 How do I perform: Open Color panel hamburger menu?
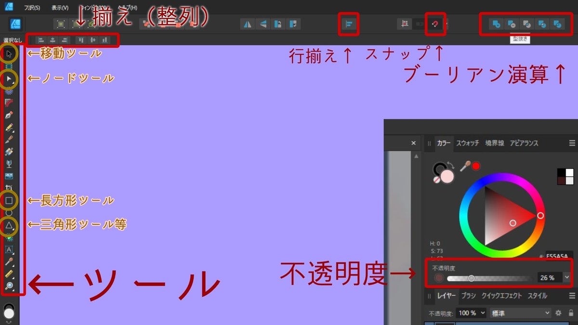[x=572, y=143]
